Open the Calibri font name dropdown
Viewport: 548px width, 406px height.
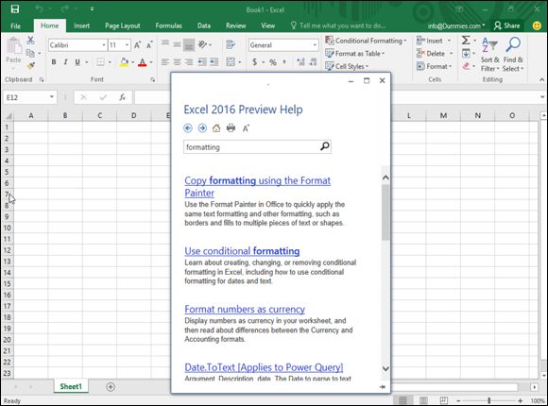(x=104, y=45)
